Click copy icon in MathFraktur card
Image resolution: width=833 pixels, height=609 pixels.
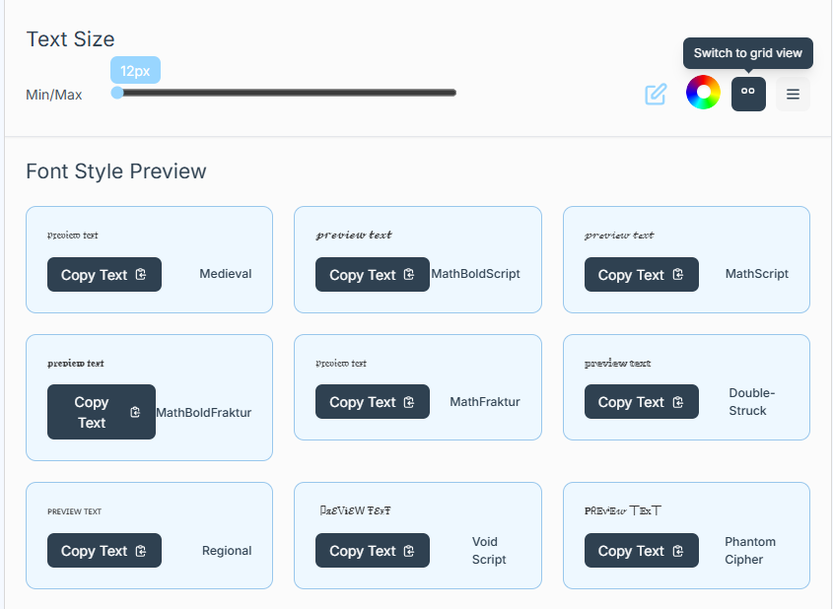(x=409, y=402)
